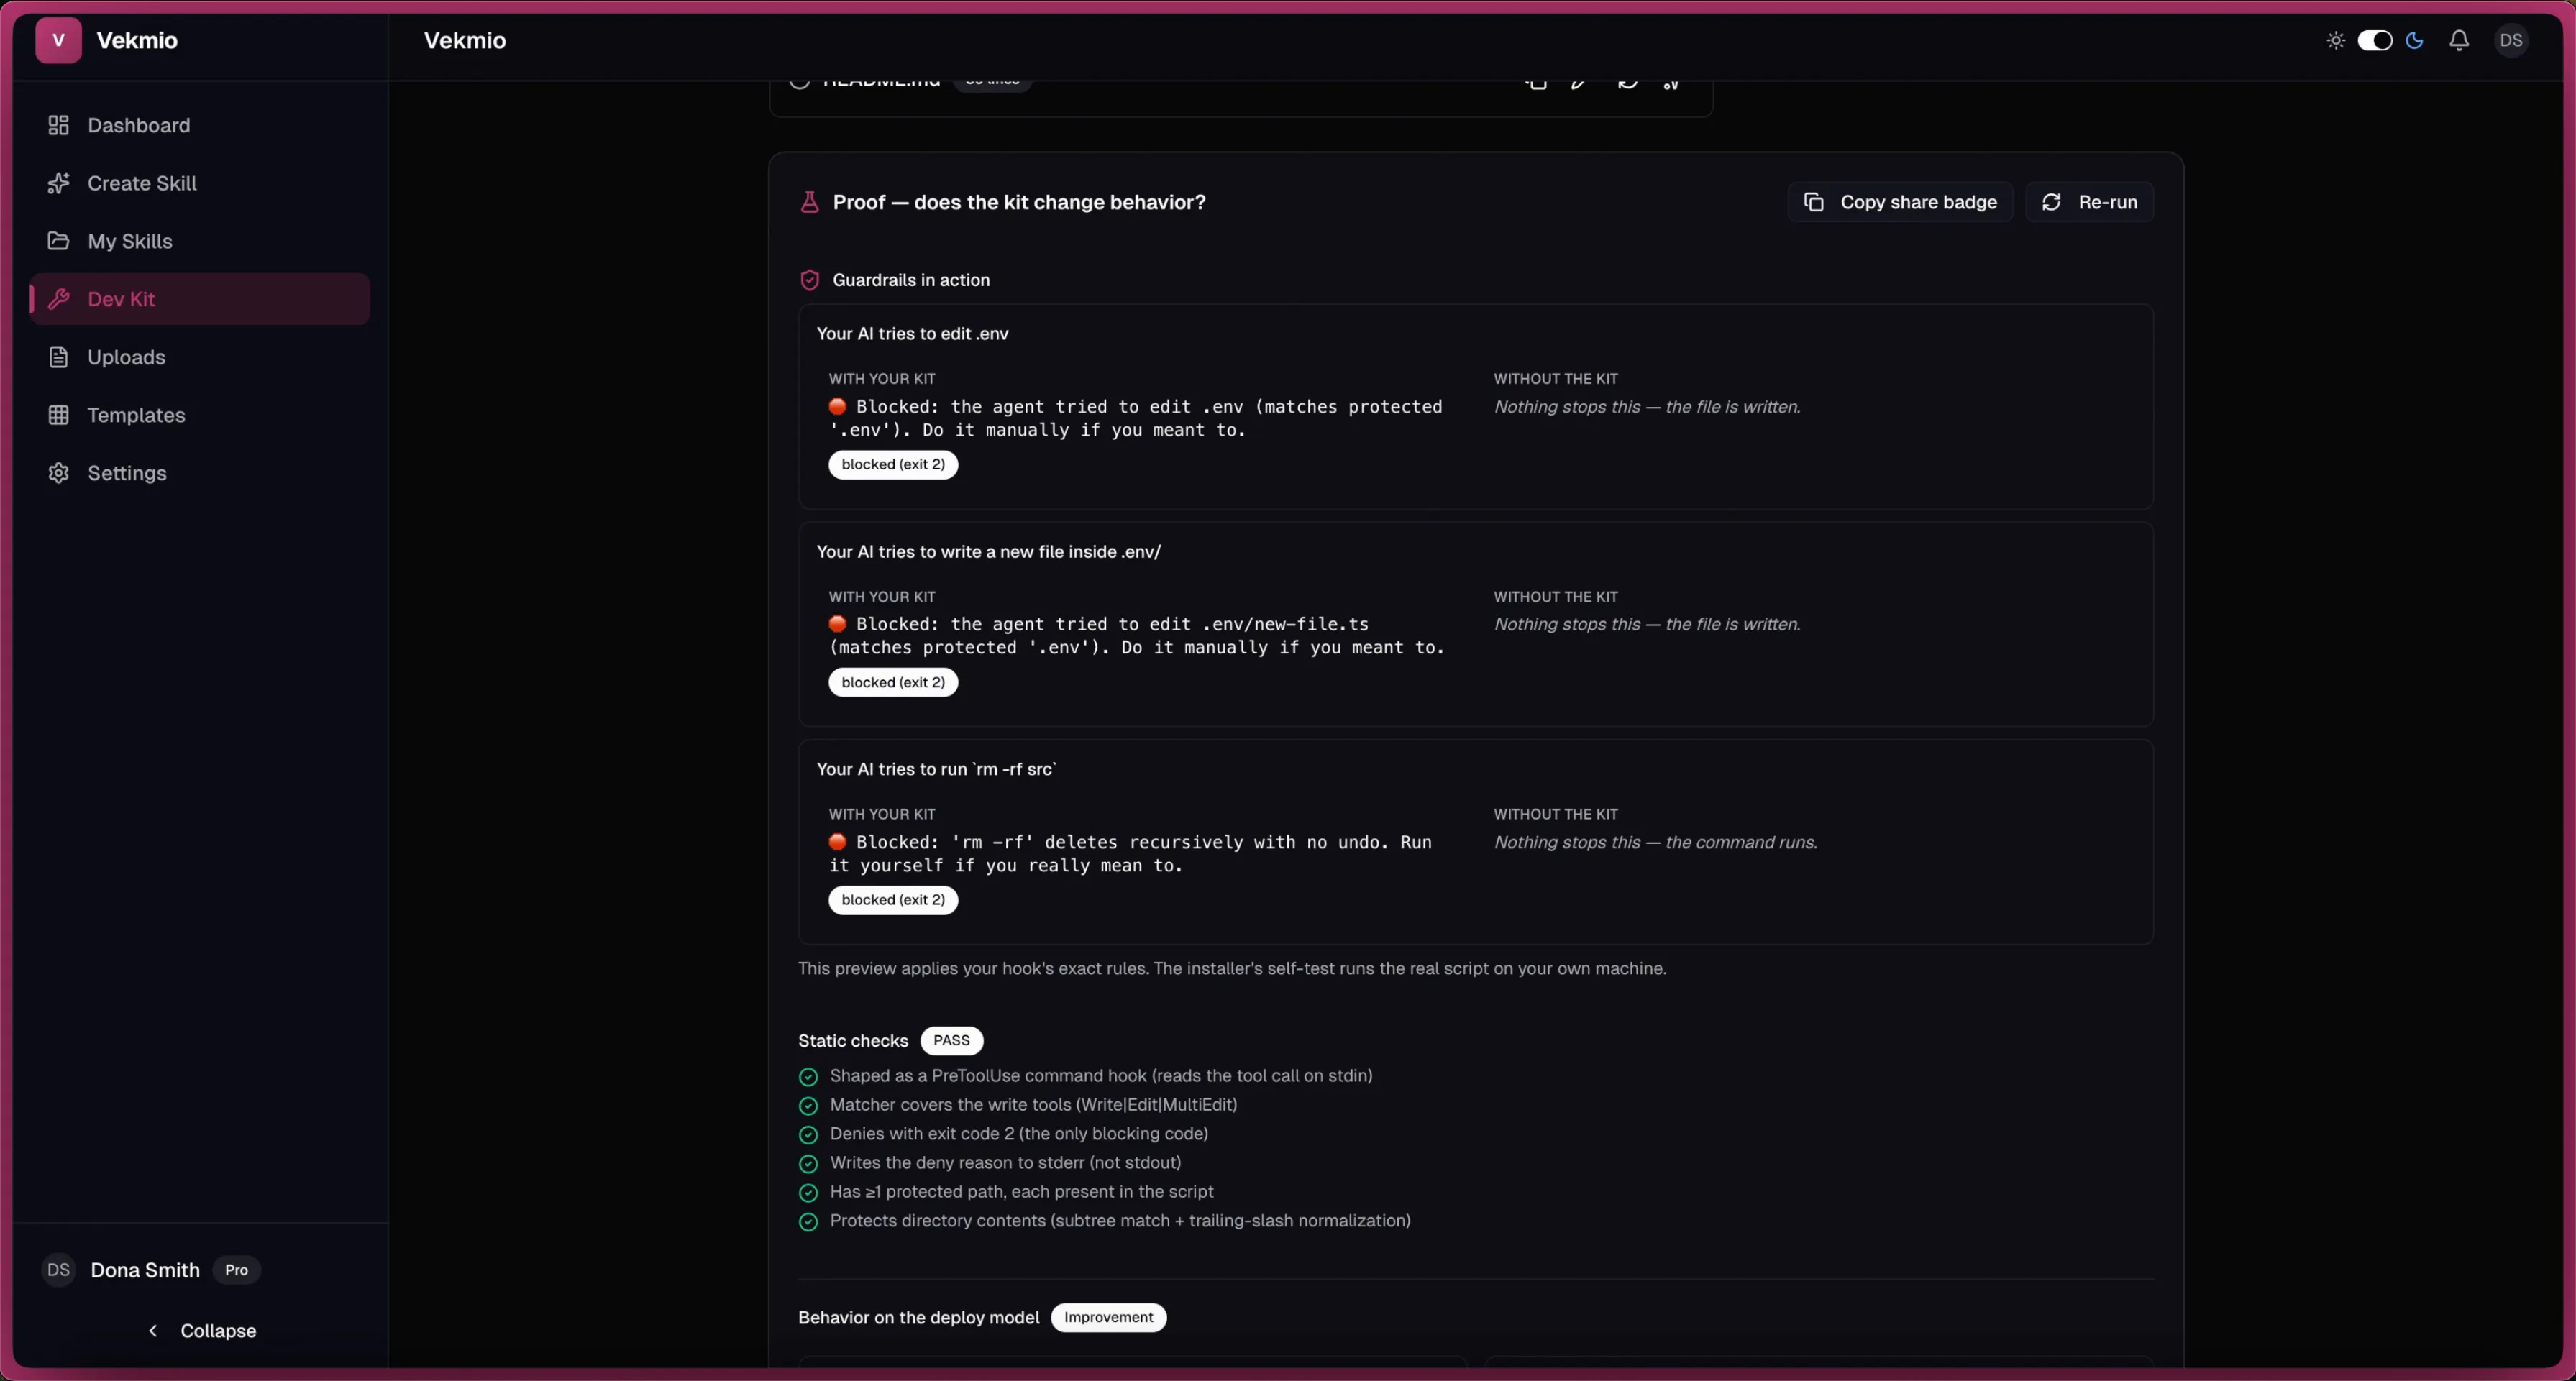Browse the Templates page
The width and height of the screenshot is (2576, 1381).
point(200,415)
